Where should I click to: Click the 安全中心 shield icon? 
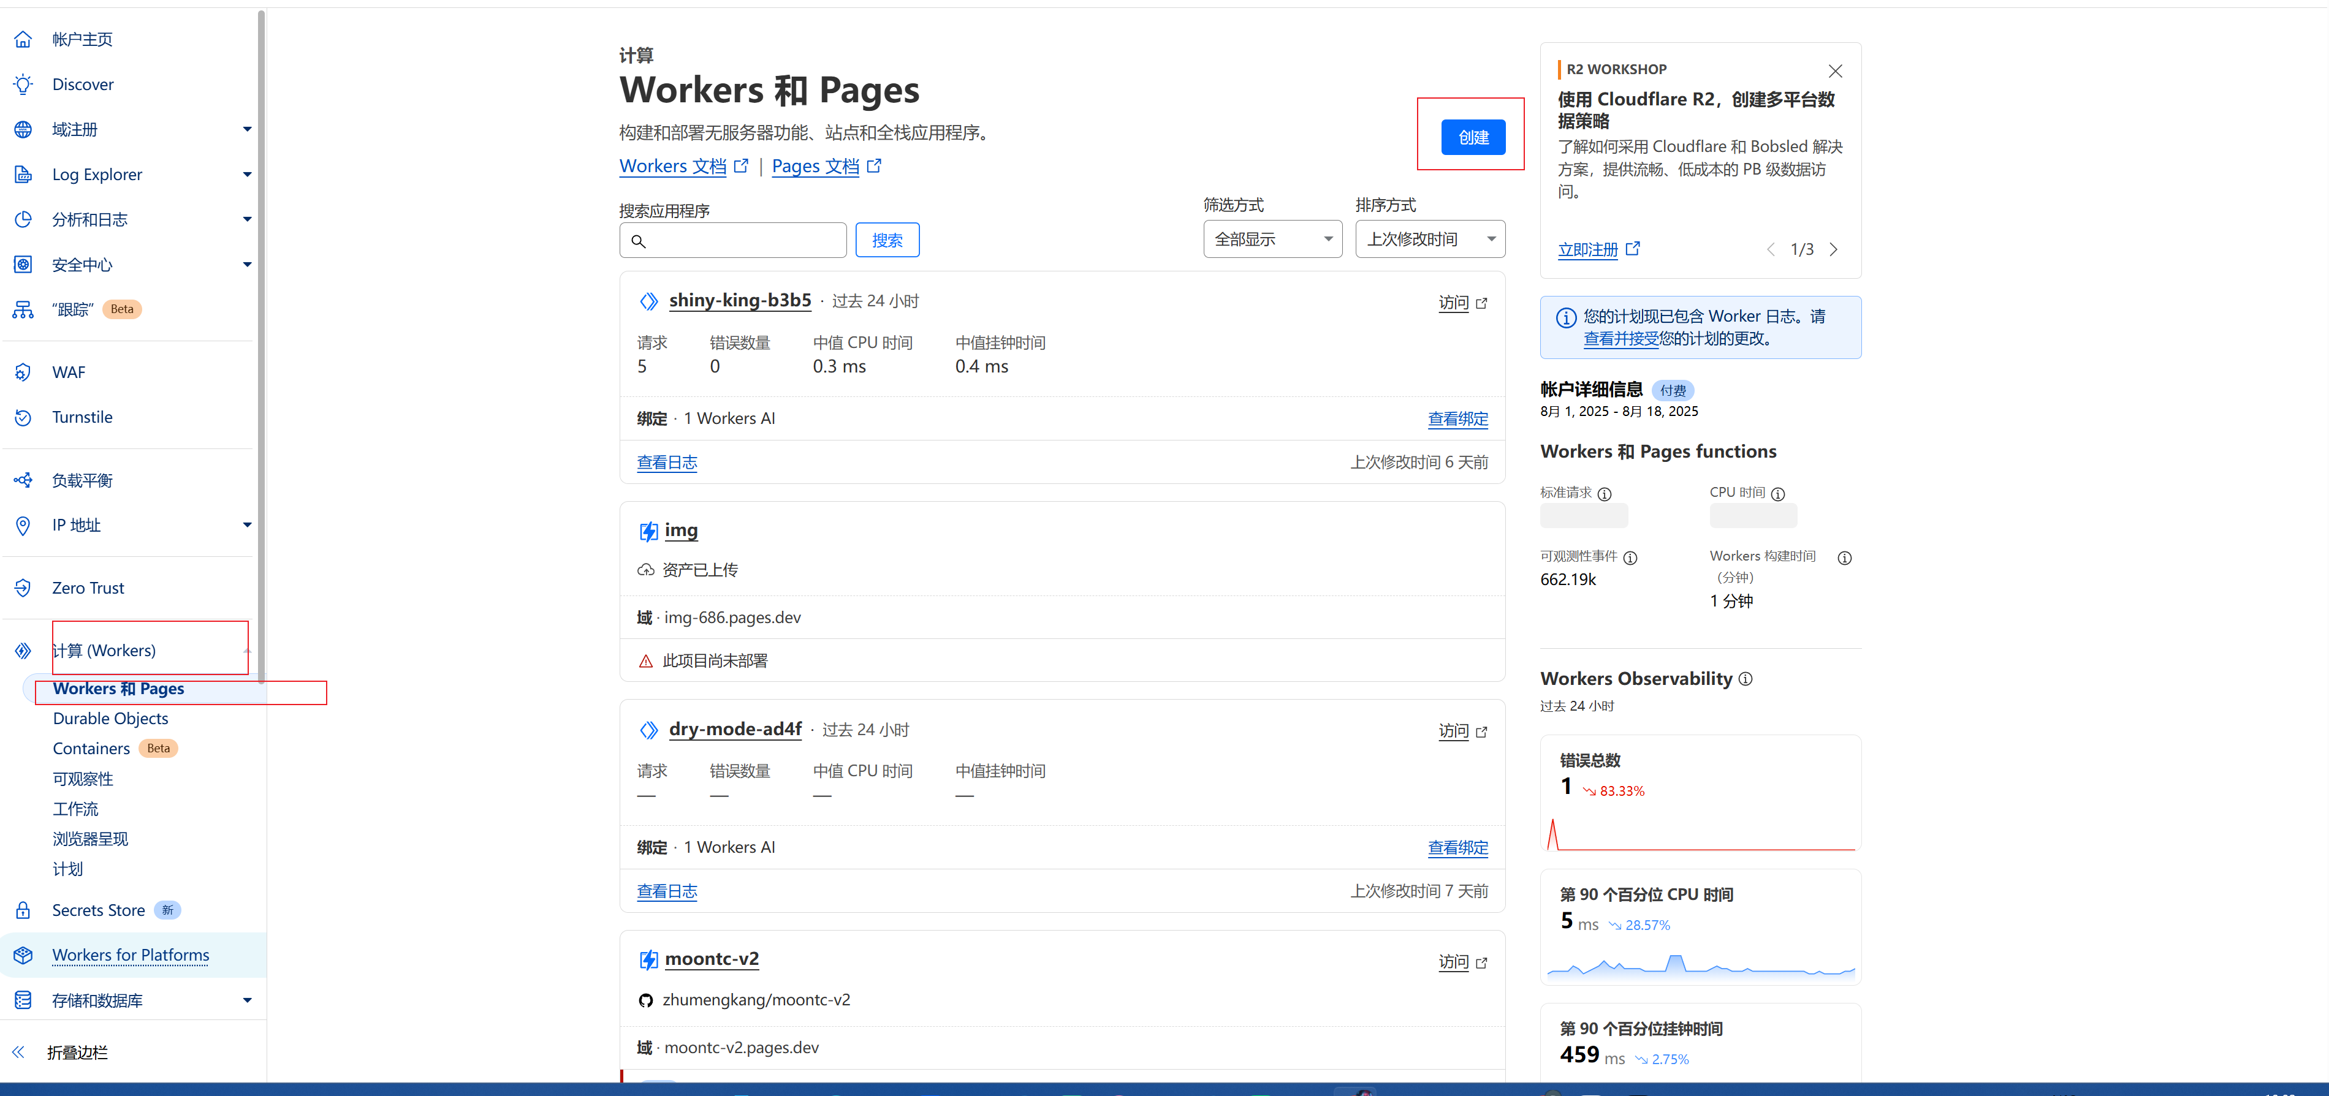coord(23,265)
